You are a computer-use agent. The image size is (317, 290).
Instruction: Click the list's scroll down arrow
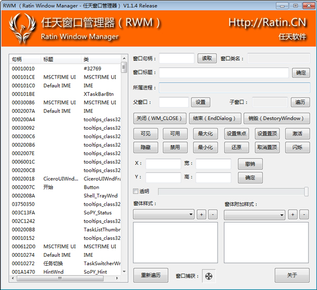click(x=124, y=272)
